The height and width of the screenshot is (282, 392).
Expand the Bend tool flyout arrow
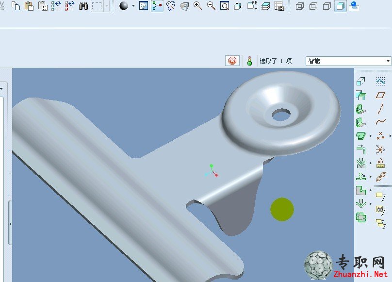(x=371, y=163)
